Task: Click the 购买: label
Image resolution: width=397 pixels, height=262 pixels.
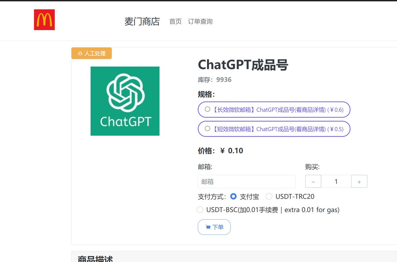Action: [x=313, y=167]
